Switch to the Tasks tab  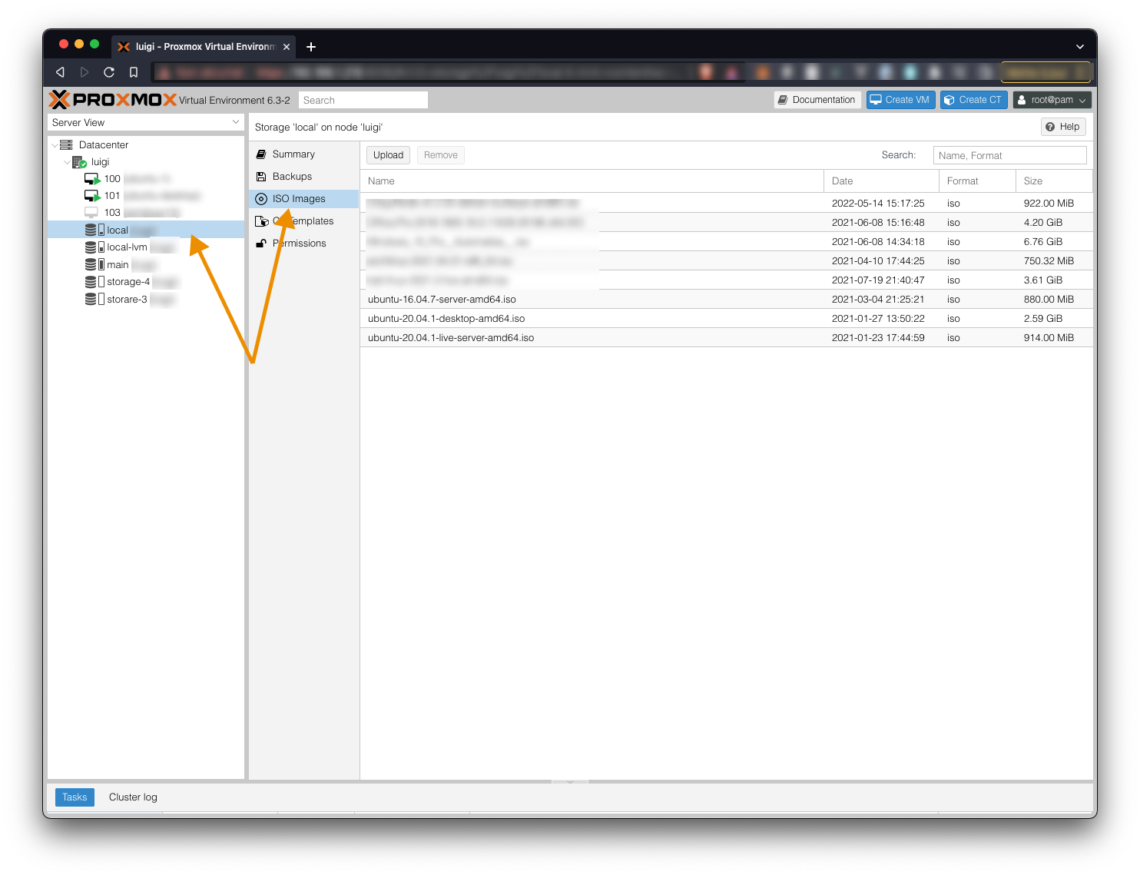pyautogui.click(x=75, y=797)
